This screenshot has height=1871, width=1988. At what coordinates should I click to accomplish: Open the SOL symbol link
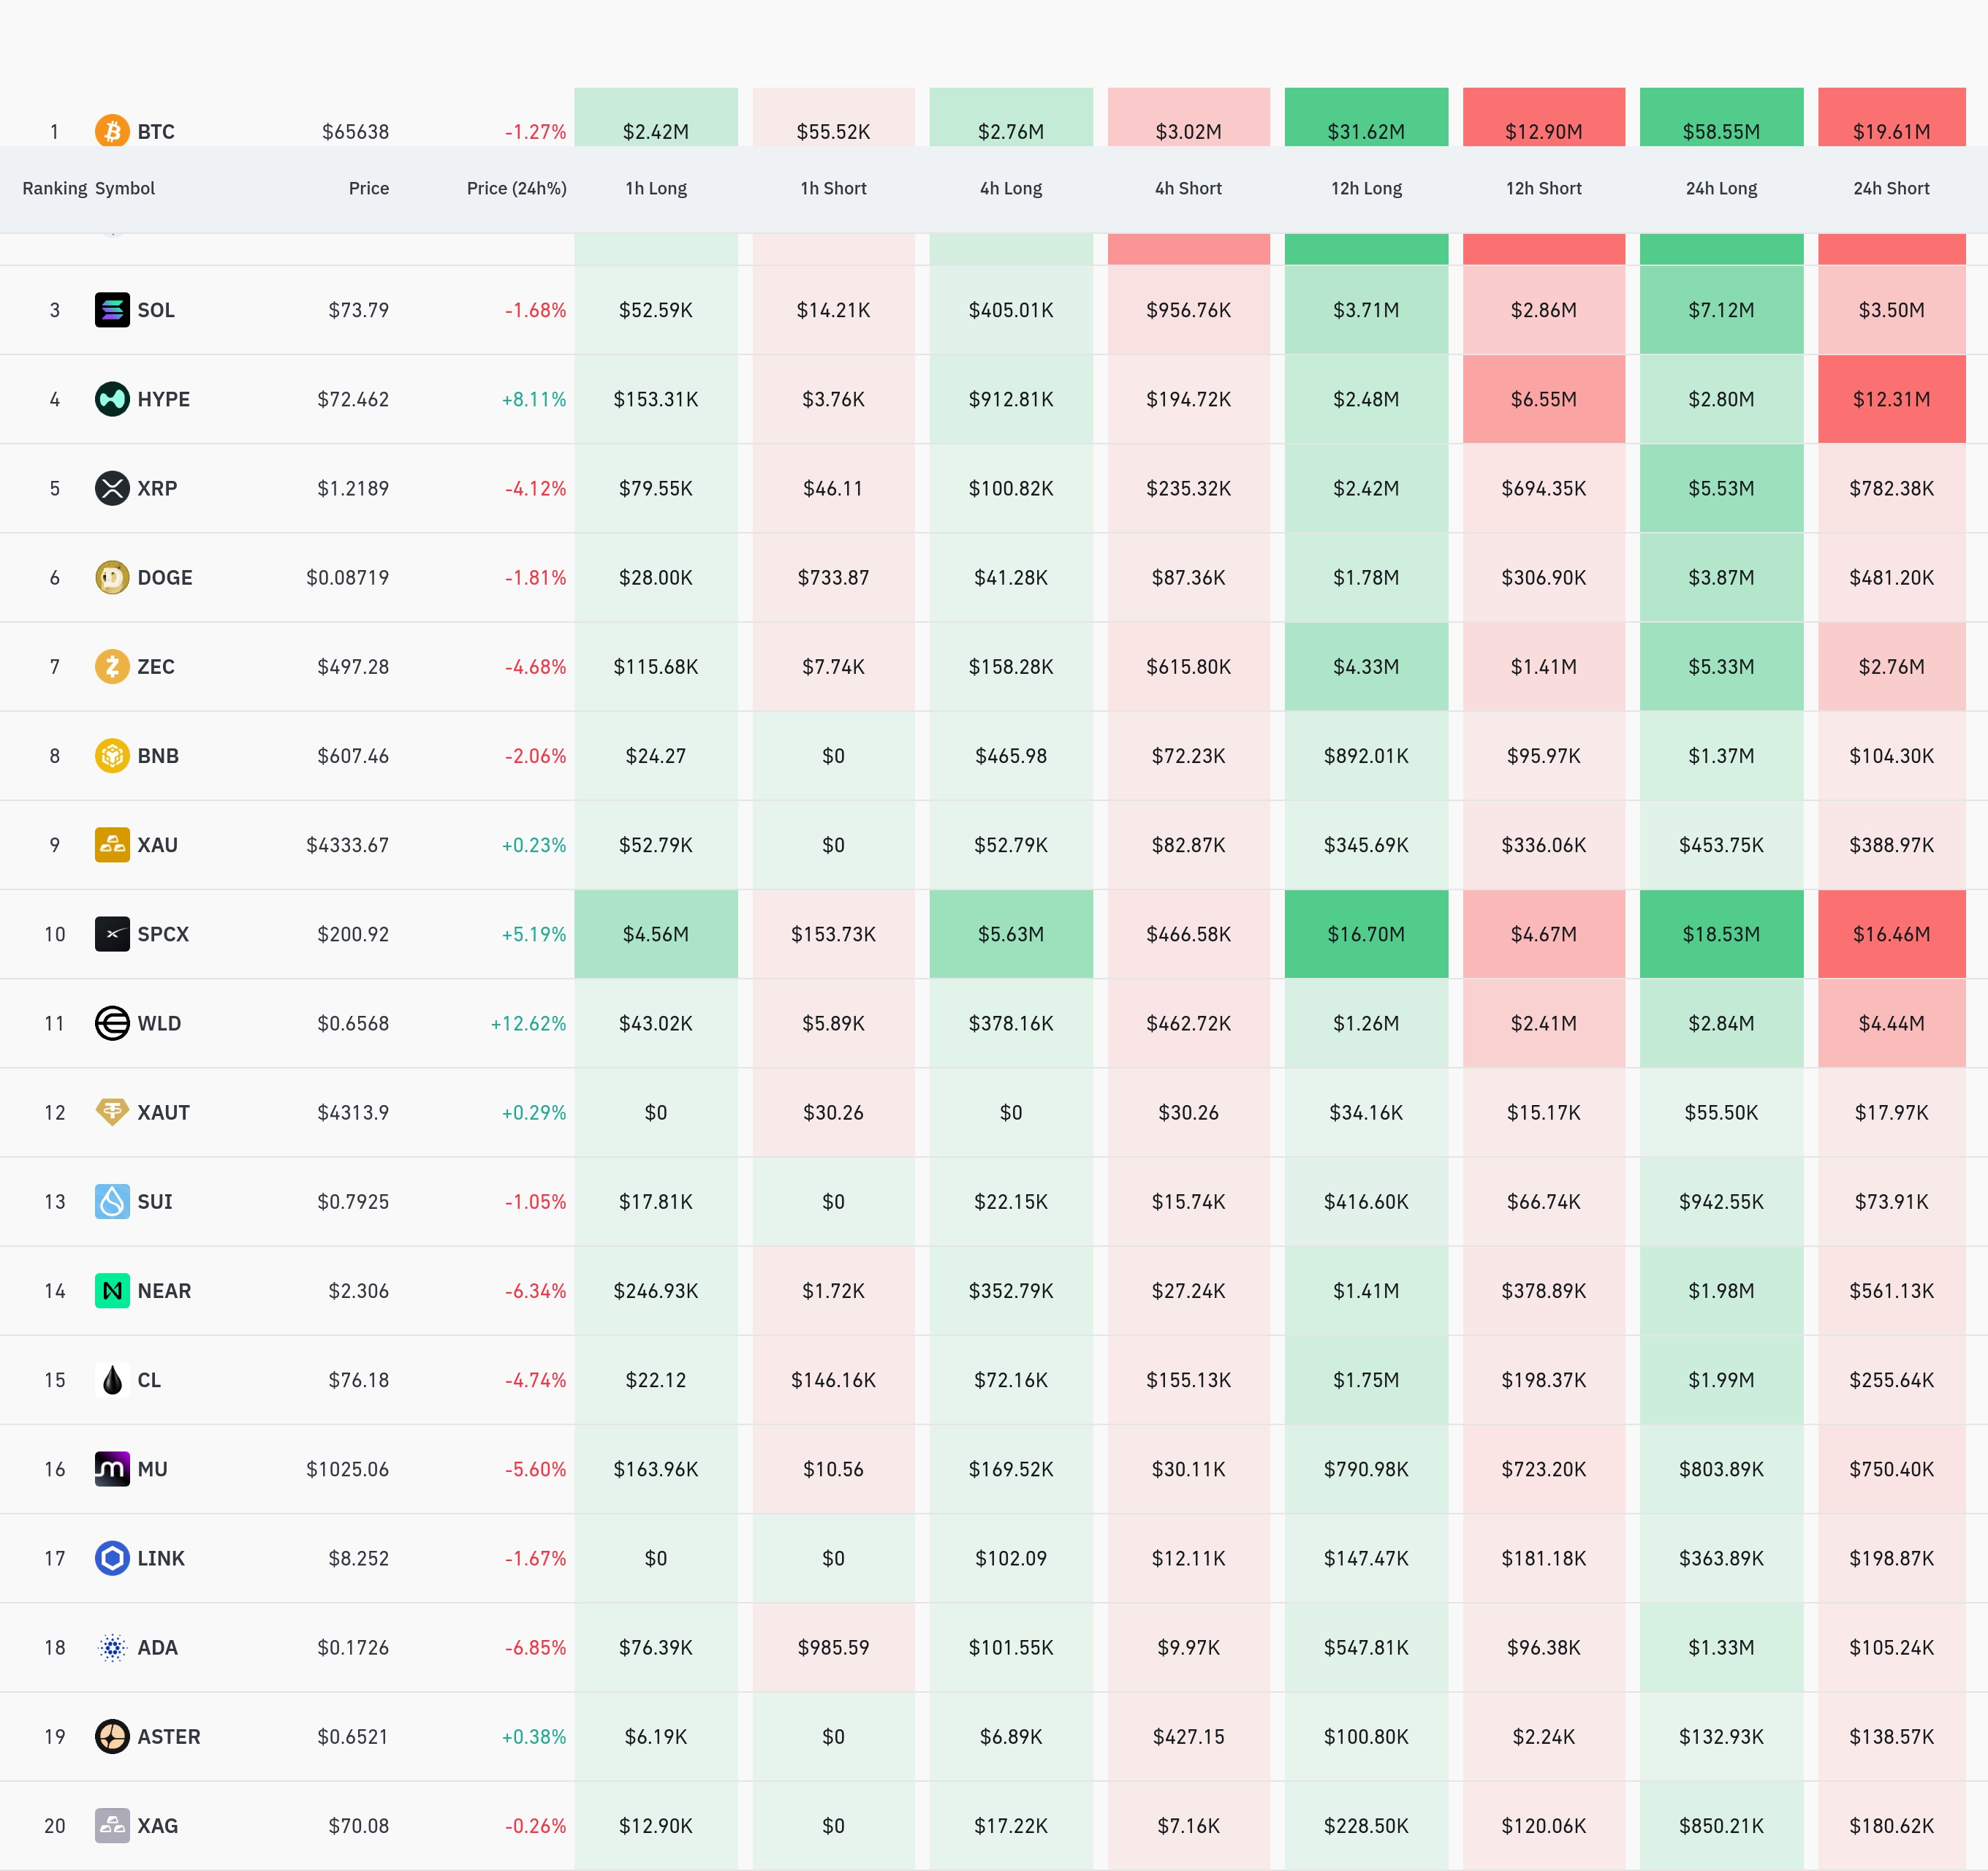[x=156, y=310]
